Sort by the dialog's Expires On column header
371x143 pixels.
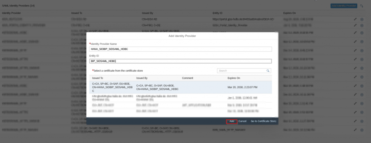(234, 78)
